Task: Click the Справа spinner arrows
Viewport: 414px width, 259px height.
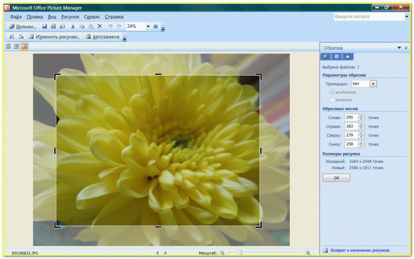Action: point(361,126)
